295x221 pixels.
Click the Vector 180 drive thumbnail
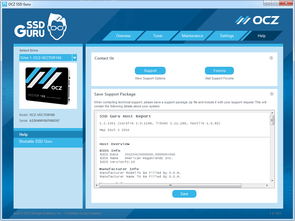point(48,86)
